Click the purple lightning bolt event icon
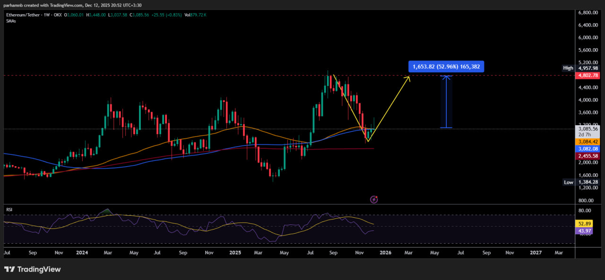Image resolution: width=605 pixels, height=280 pixels. 374,199
